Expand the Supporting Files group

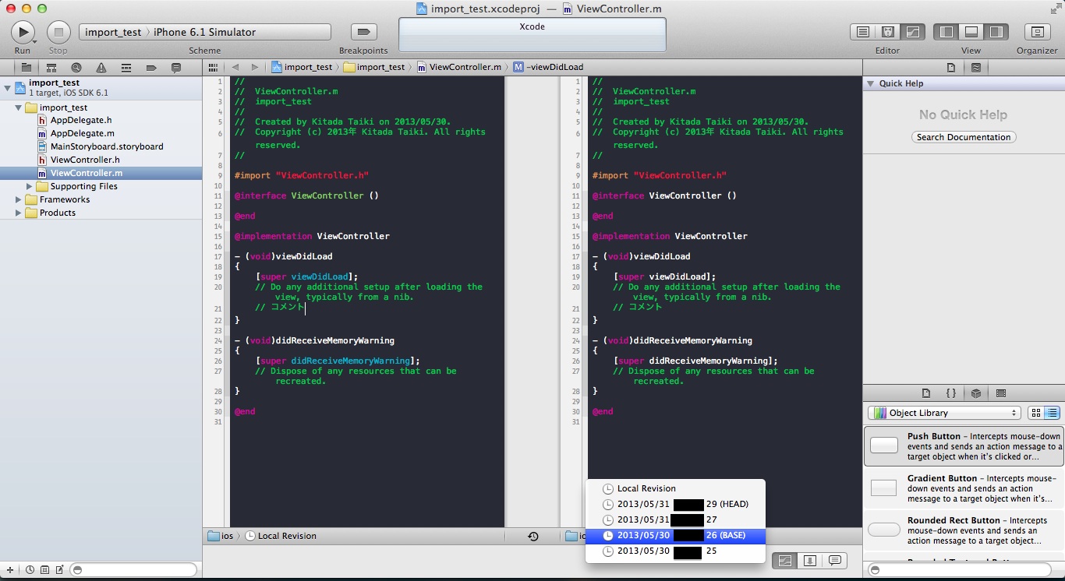click(x=30, y=186)
